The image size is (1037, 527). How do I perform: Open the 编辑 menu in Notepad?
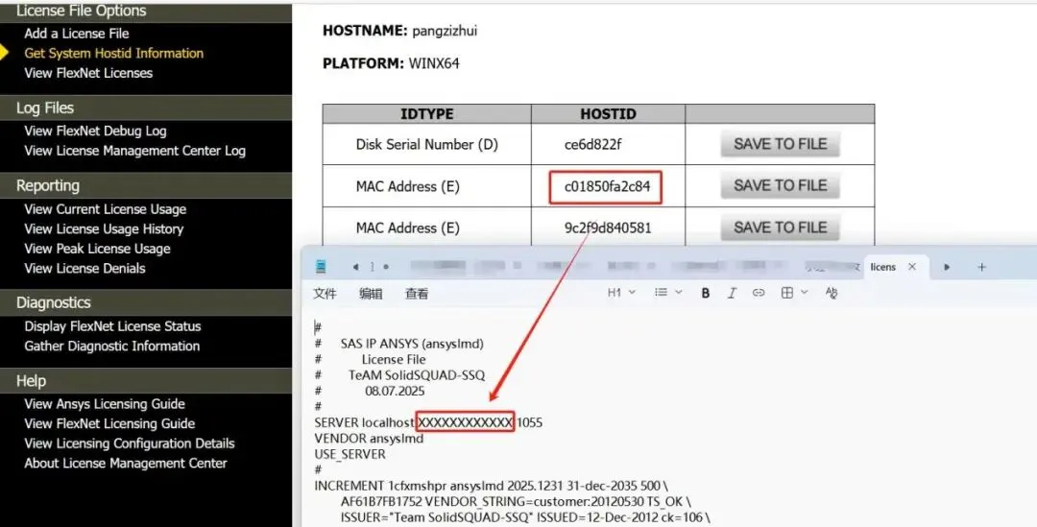(371, 294)
